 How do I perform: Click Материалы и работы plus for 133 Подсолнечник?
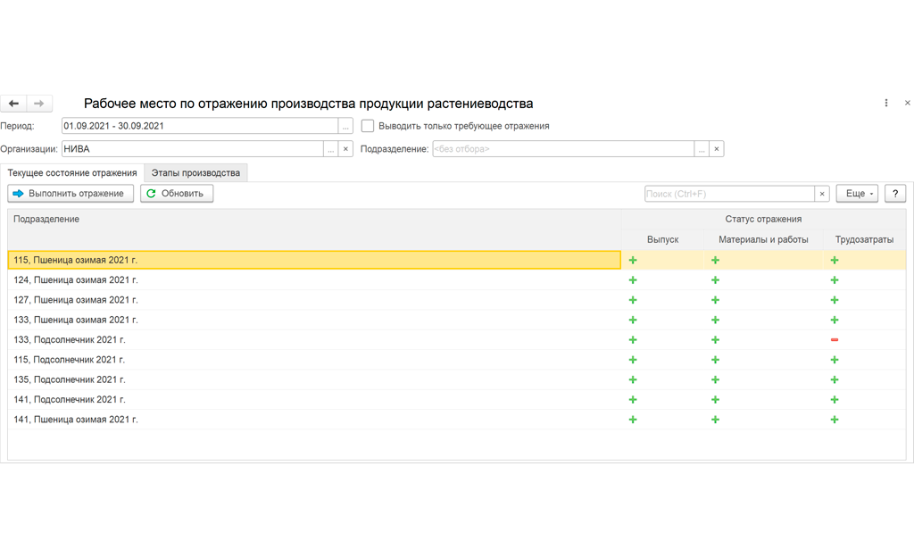point(715,339)
